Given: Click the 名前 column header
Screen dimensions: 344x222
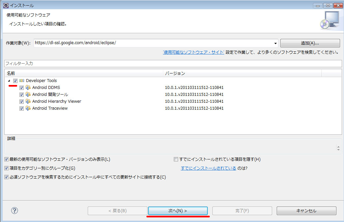Looking at the screenshot, I should 84,73.
